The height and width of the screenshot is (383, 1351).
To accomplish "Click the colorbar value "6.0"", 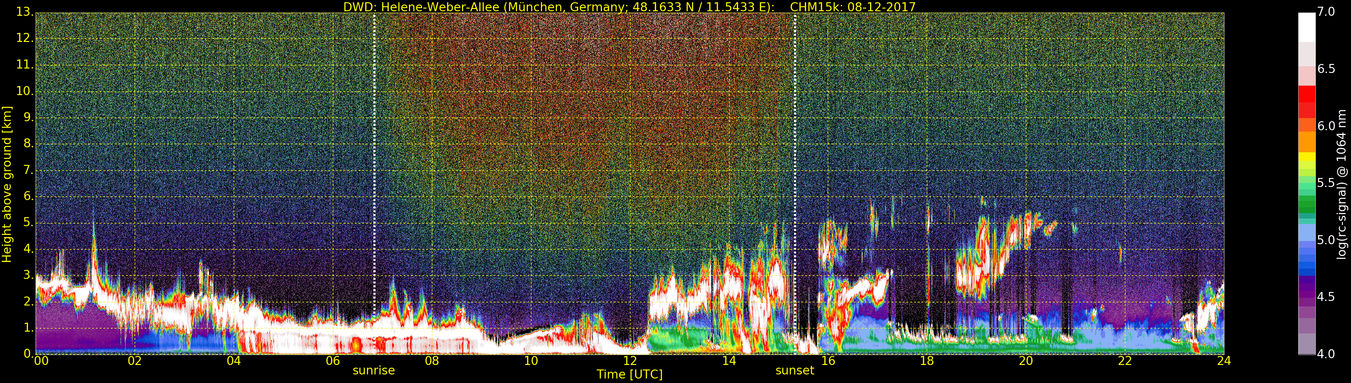I will [x=1326, y=126].
